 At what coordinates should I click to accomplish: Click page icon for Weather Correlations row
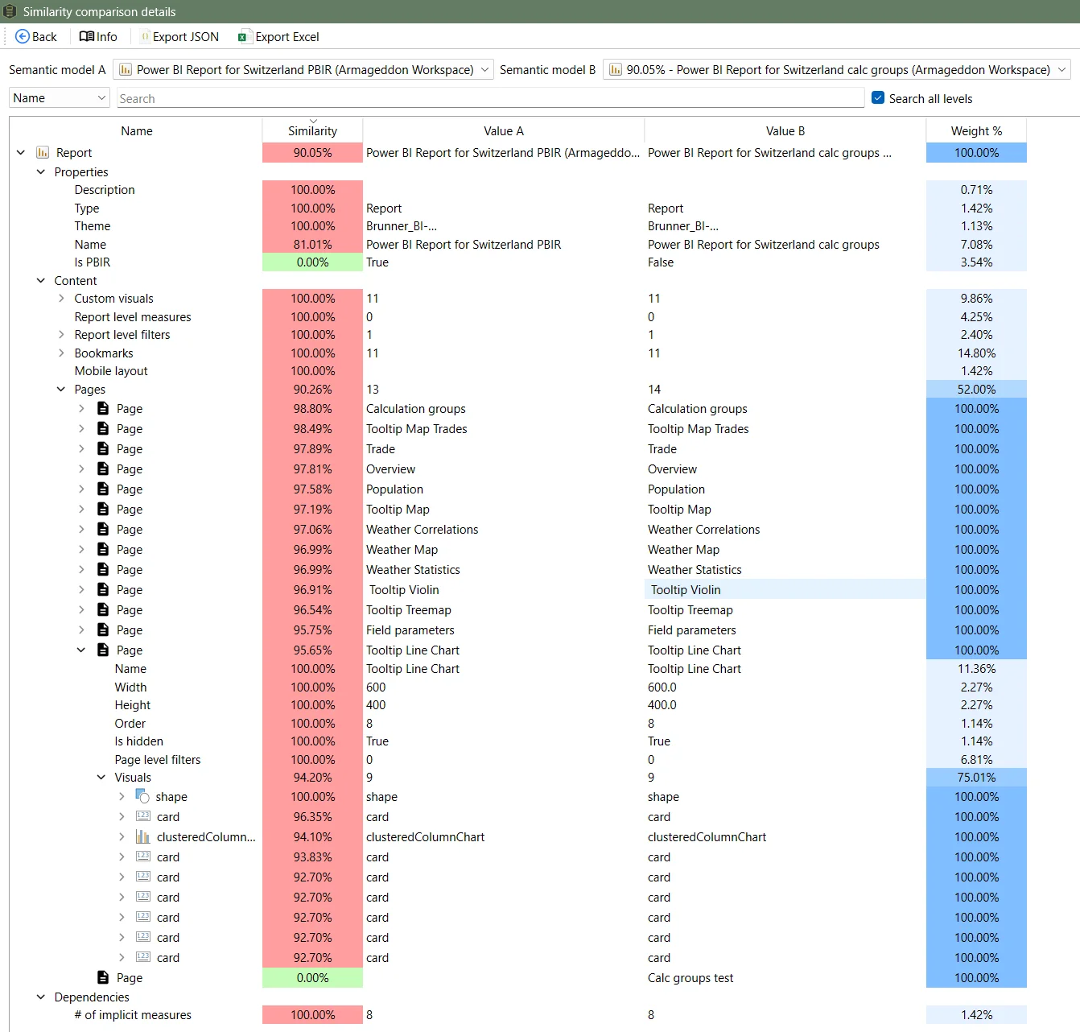pyautogui.click(x=103, y=529)
